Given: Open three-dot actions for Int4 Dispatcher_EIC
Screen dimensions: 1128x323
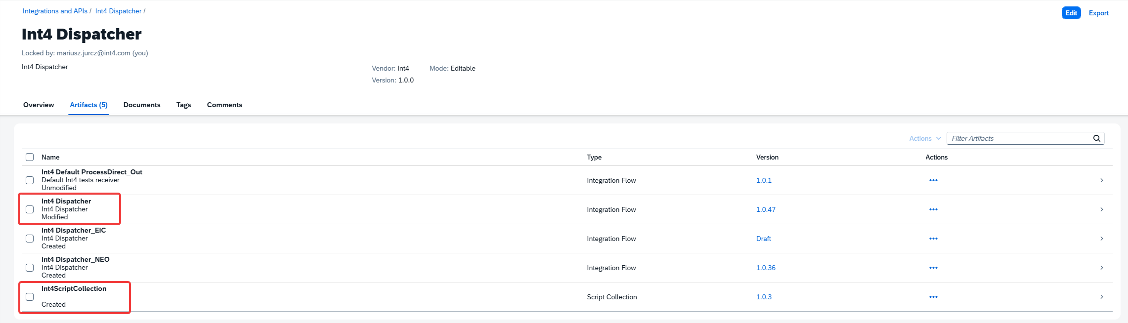Looking at the screenshot, I should click(x=933, y=239).
